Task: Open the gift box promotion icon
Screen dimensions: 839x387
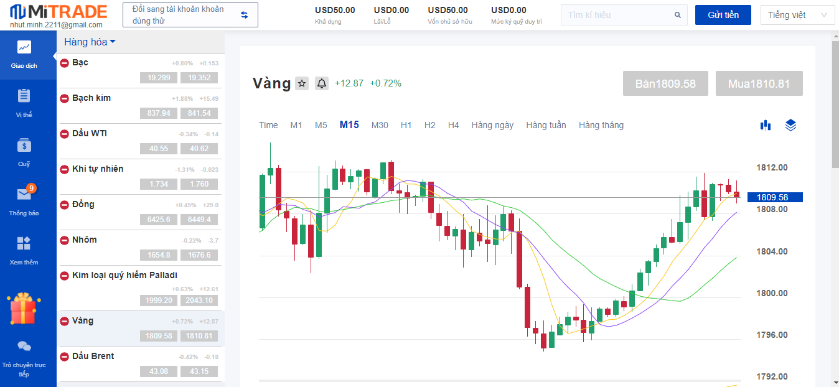Action: 24,310
